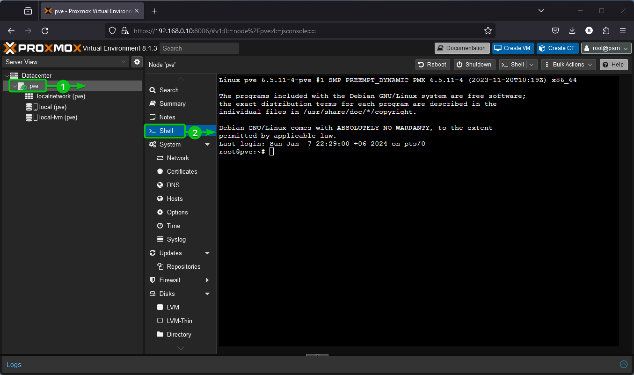Open Firefox account icon
The width and height of the screenshot is (634, 375).
click(x=589, y=30)
